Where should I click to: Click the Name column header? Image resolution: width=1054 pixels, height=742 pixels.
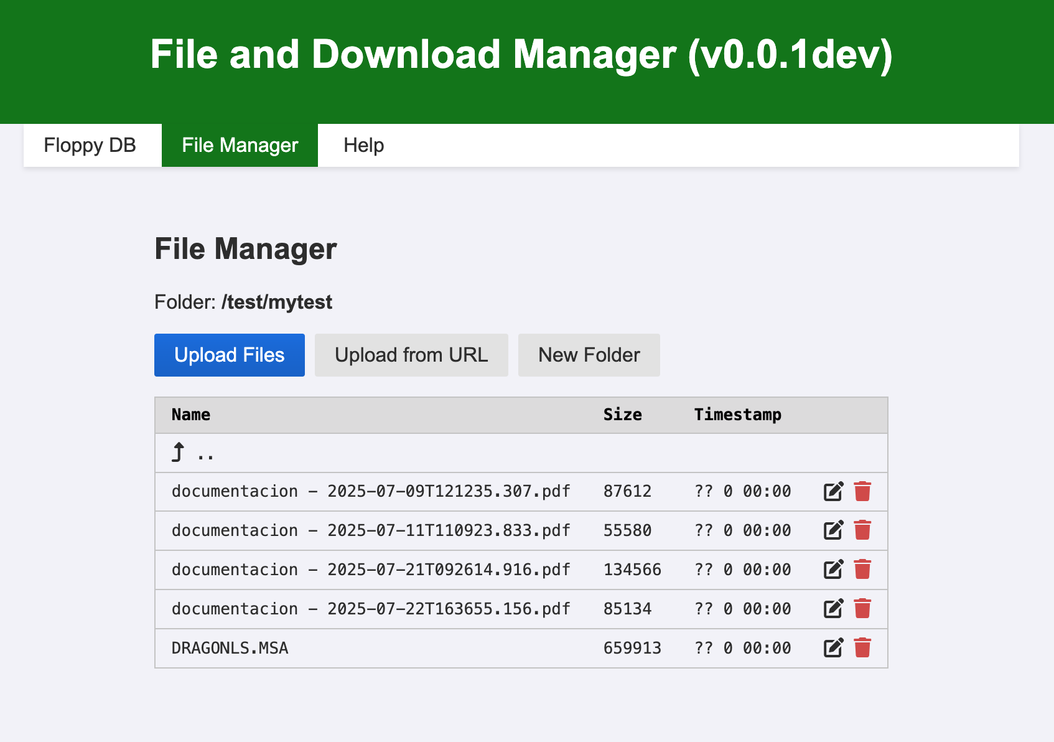pyautogui.click(x=191, y=415)
